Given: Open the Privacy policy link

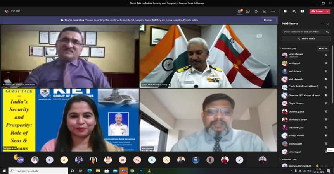Looking at the screenshot, I should (x=190, y=20).
